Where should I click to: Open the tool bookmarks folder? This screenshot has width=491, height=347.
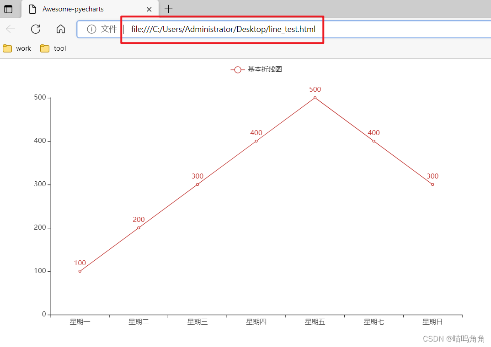coord(53,48)
